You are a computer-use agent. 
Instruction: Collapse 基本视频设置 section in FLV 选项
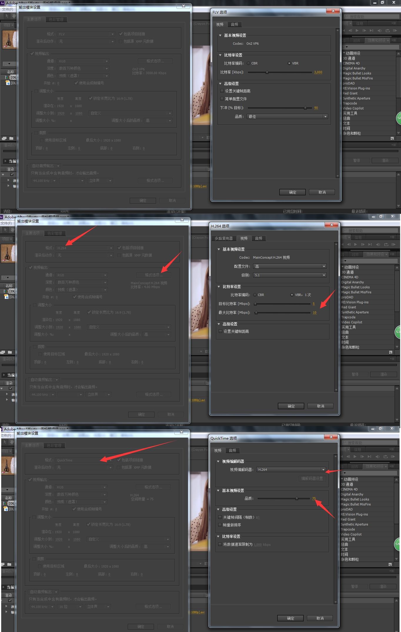click(x=220, y=35)
